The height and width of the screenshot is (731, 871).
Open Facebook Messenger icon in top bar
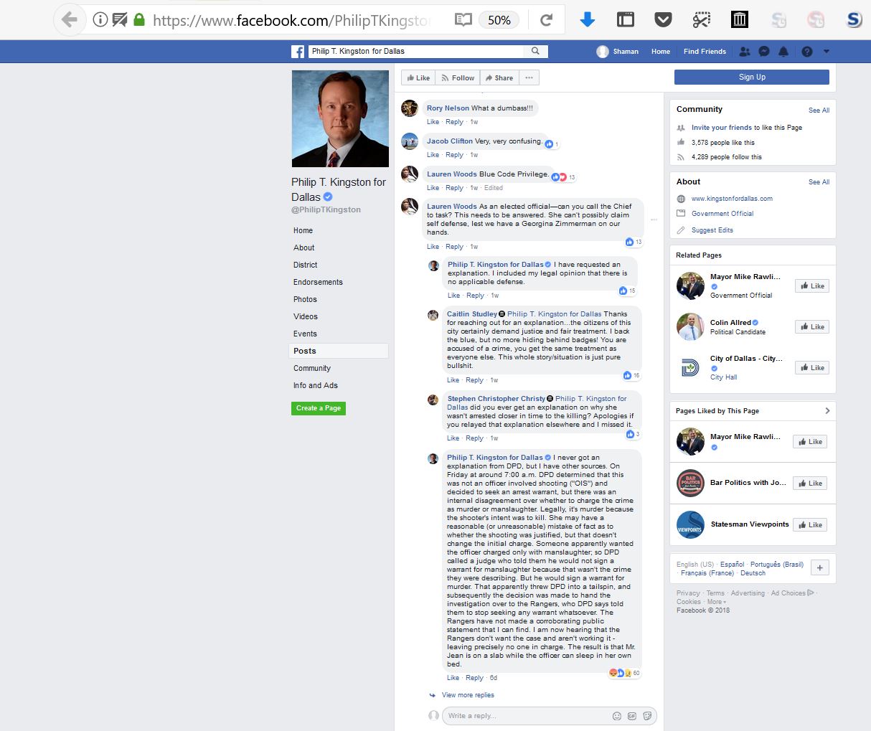pyautogui.click(x=764, y=52)
